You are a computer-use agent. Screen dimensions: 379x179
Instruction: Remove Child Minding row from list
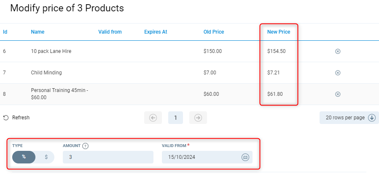[x=338, y=73]
